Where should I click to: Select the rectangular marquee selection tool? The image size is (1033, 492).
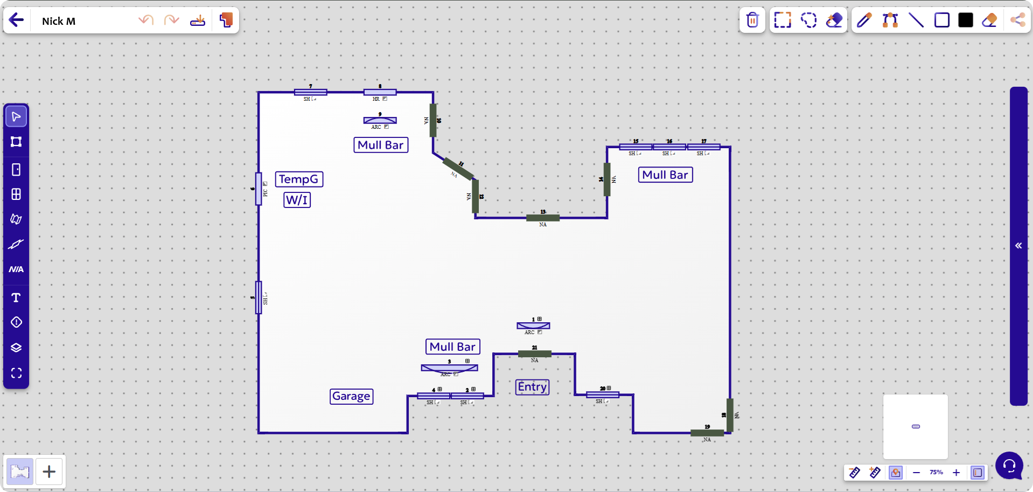coord(783,20)
